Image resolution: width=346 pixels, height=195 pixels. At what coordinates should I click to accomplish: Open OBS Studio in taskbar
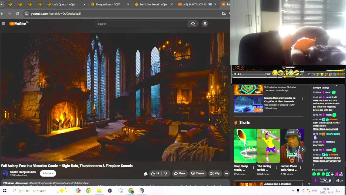[110, 191]
